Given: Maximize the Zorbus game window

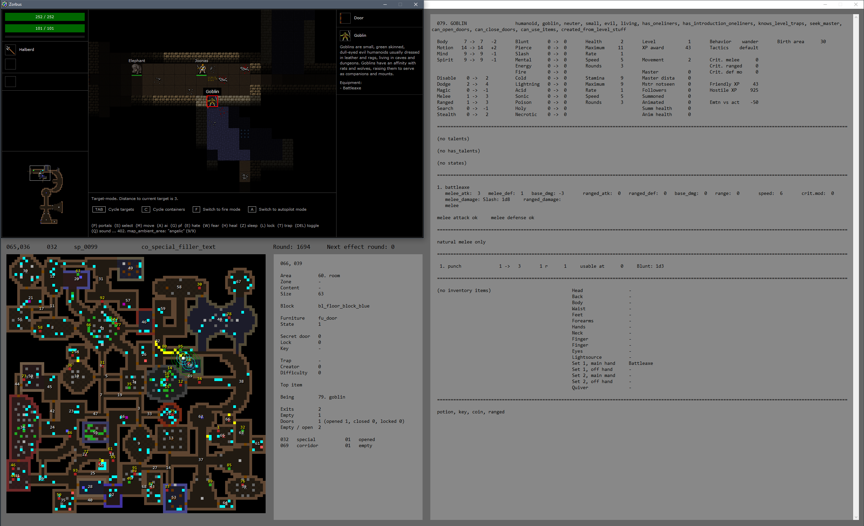Looking at the screenshot, I should 400,4.
